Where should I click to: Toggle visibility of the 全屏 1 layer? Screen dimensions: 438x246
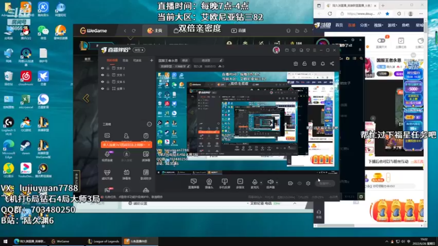[102, 89]
